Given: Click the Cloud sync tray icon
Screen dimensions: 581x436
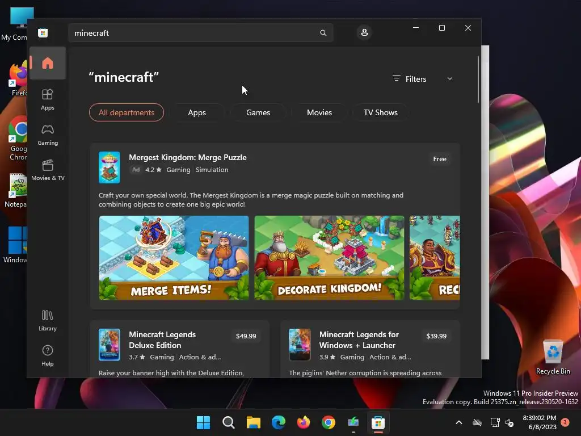Looking at the screenshot, I should (477, 422).
